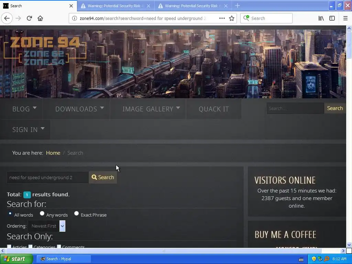Select the Any words radio option
The height and width of the screenshot is (264, 352).
[x=42, y=213]
